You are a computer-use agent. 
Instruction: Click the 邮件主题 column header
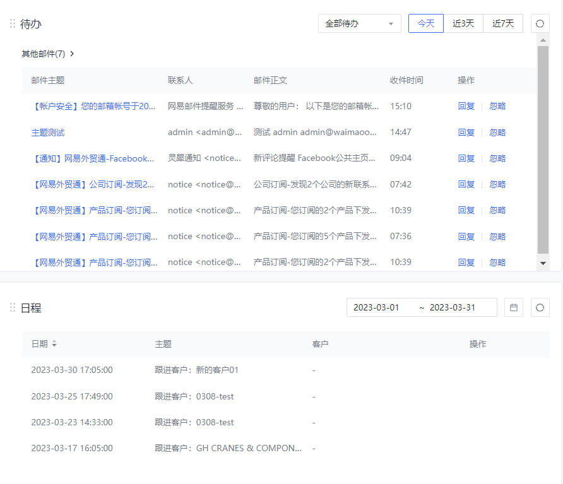tap(48, 80)
